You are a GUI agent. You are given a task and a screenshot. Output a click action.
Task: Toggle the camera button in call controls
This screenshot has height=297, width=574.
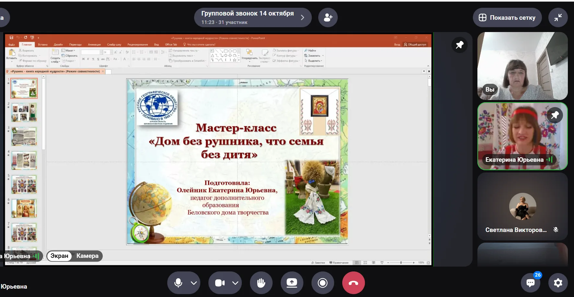(x=220, y=283)
